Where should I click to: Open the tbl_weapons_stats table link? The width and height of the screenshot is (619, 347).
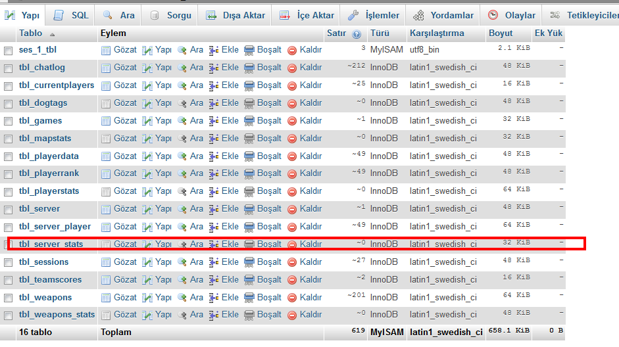click(57, 314)
